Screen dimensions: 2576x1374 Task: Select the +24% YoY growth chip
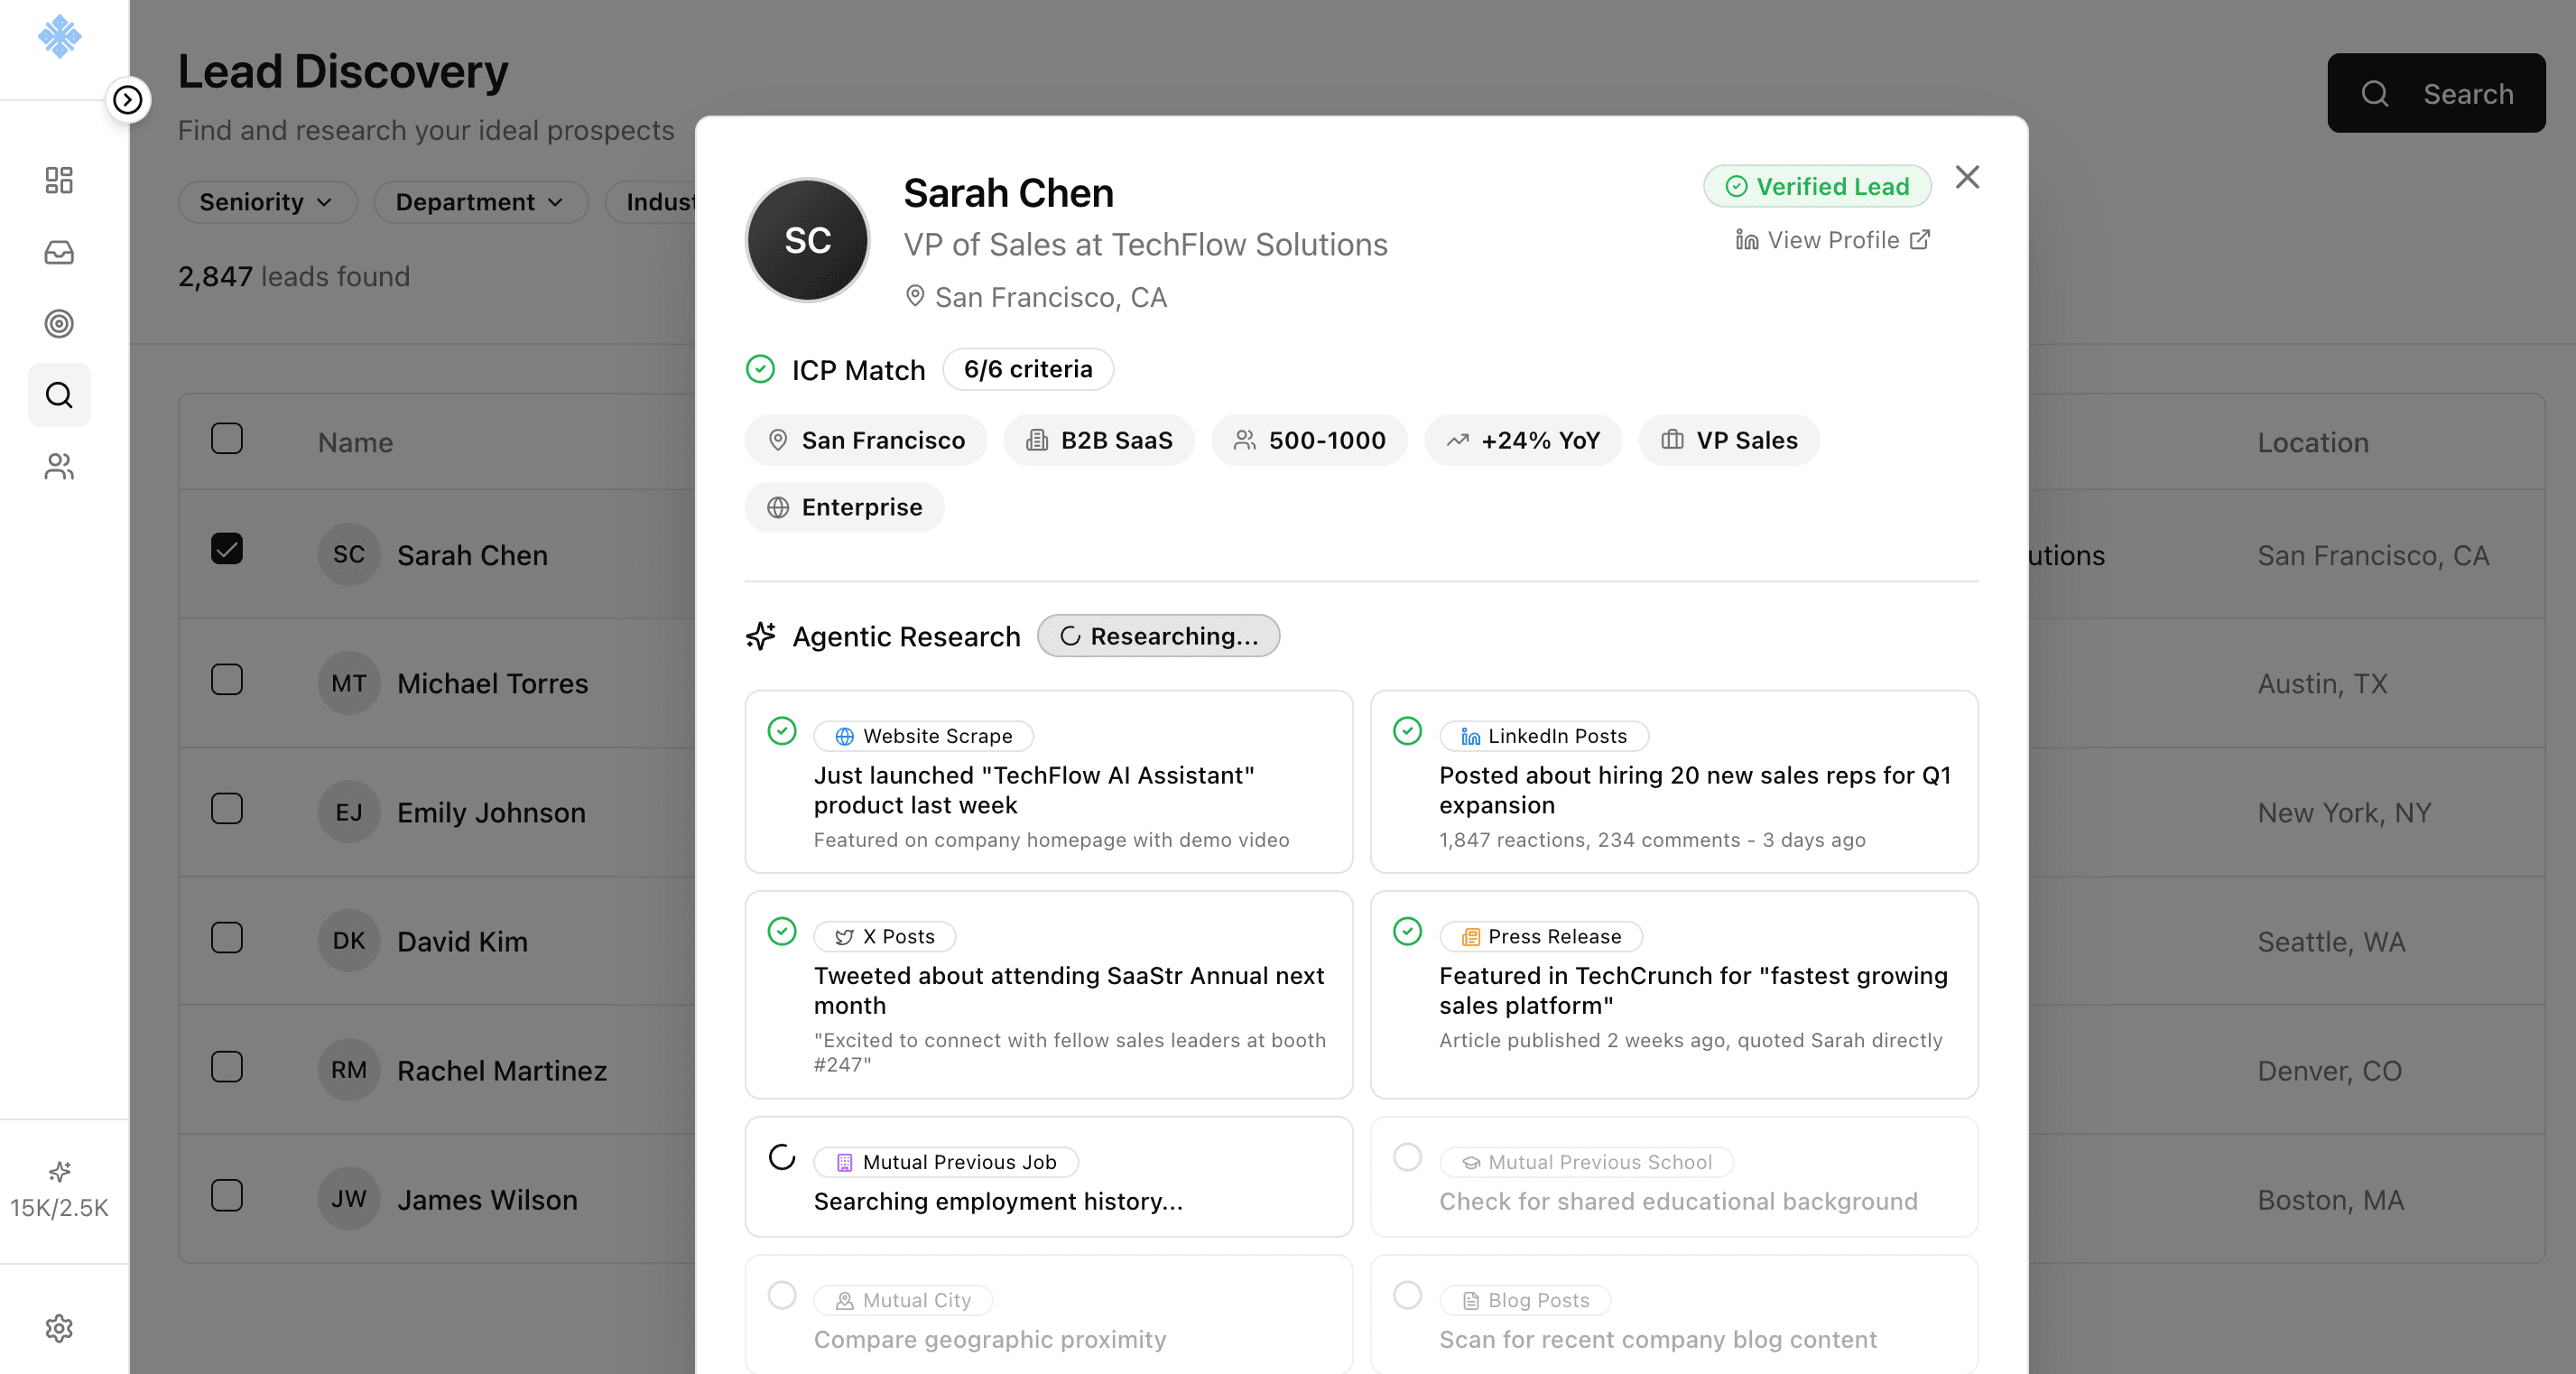(x=1522, y=440)
